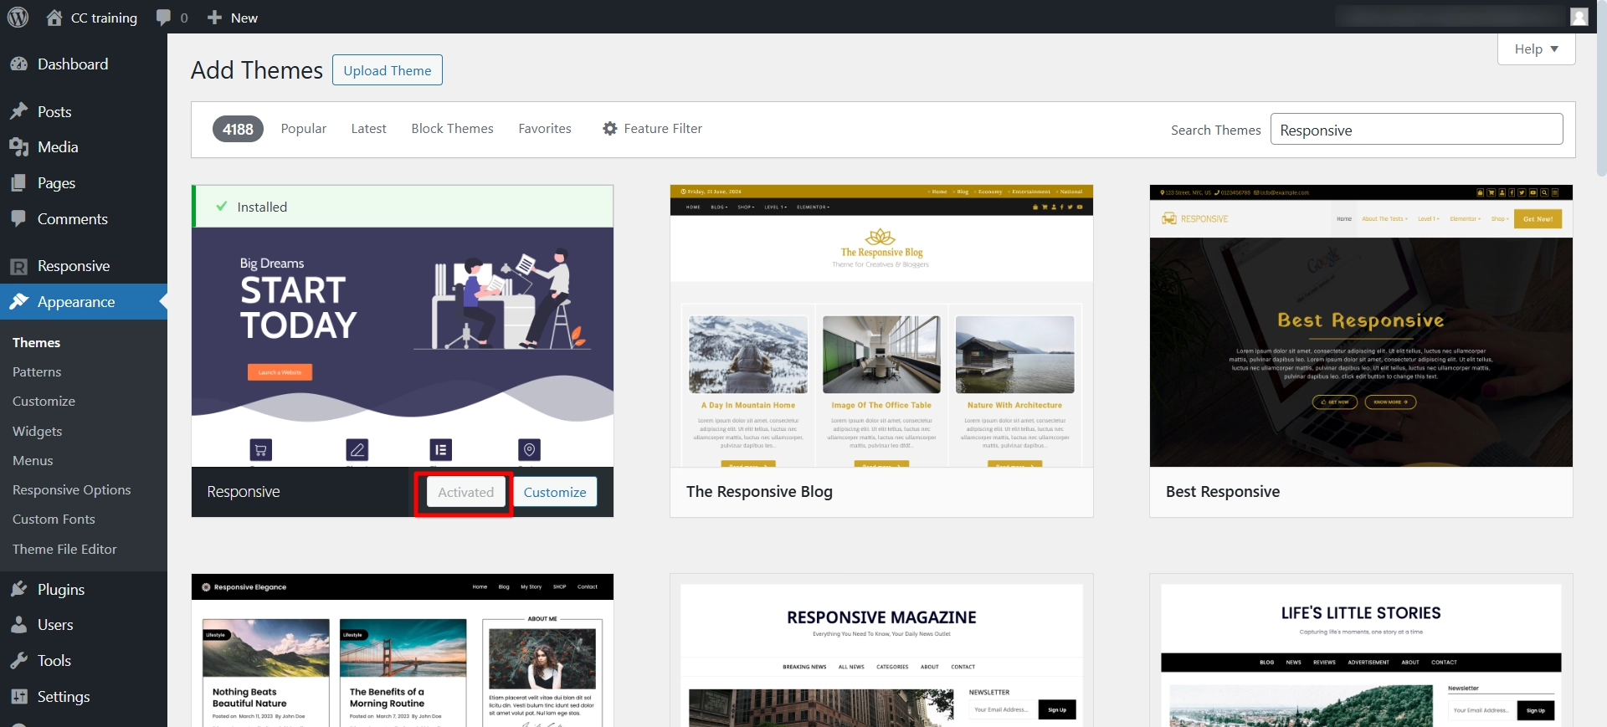Click The Responsive Blog theme title

tap(759, 492)
